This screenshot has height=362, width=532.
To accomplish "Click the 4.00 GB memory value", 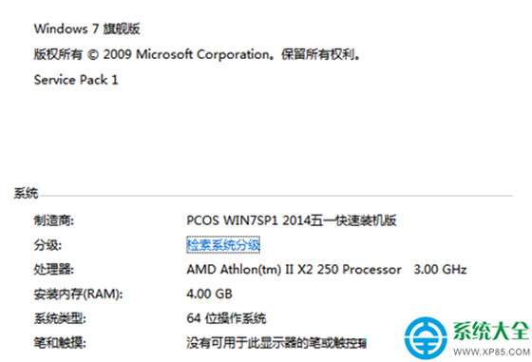I will 209,294.
